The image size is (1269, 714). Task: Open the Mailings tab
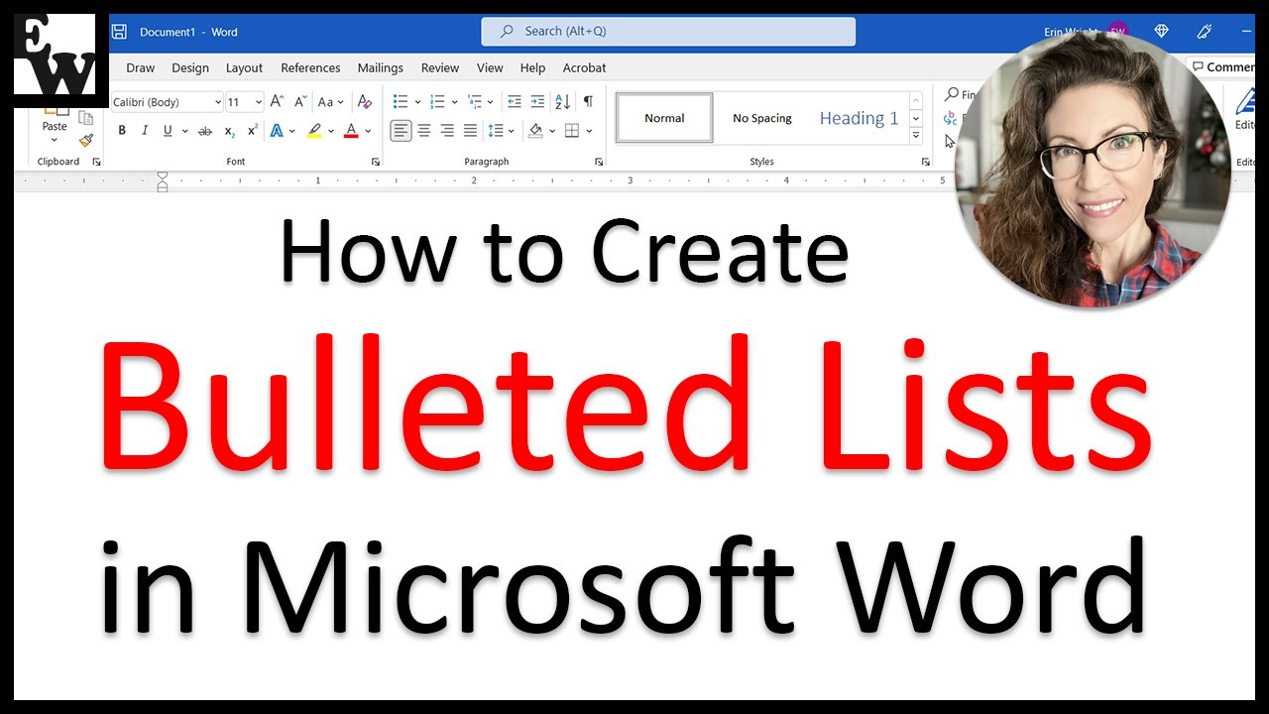tap(381, 67)
